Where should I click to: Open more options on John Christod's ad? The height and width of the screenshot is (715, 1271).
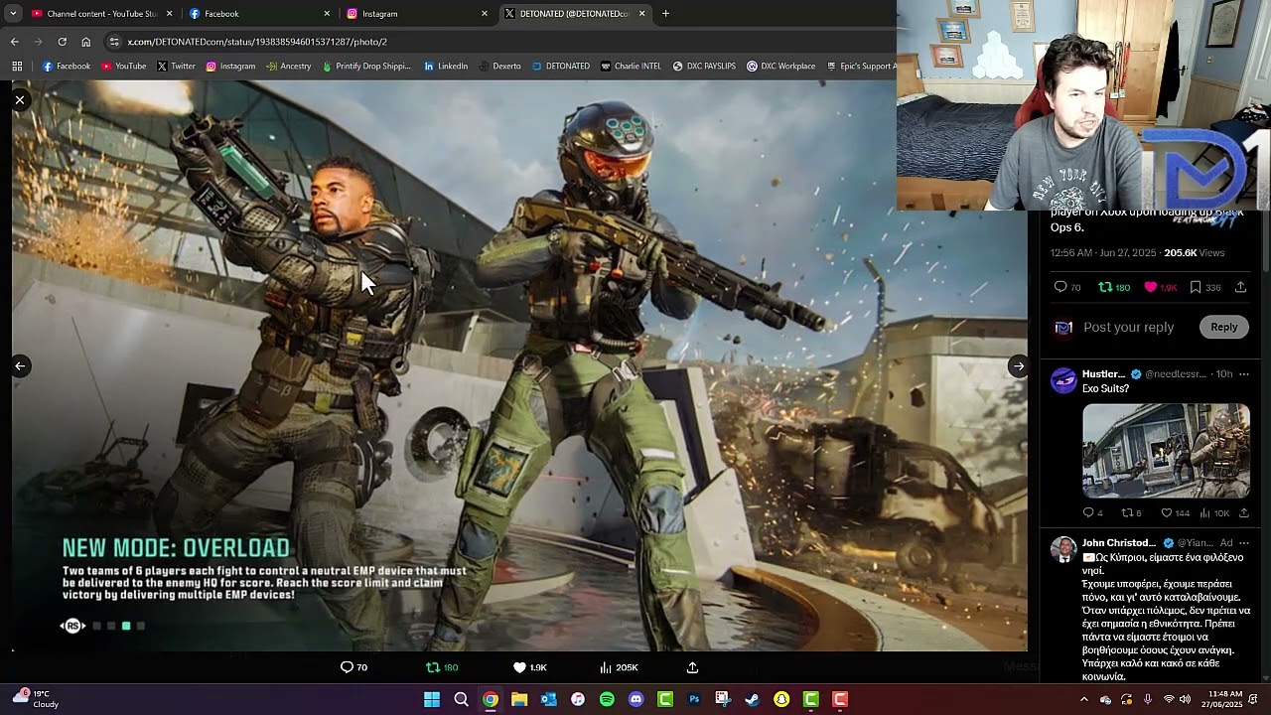(x=1243, y=543)
